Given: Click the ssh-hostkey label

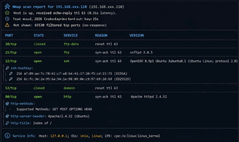Looking at the screenshot, I should 22,68.
